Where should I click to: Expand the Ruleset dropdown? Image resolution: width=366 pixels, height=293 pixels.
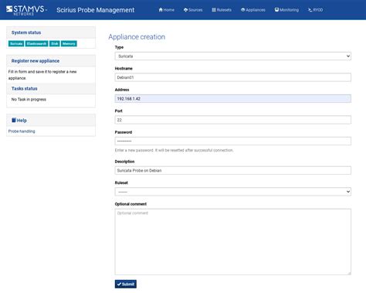coord(233,192)
